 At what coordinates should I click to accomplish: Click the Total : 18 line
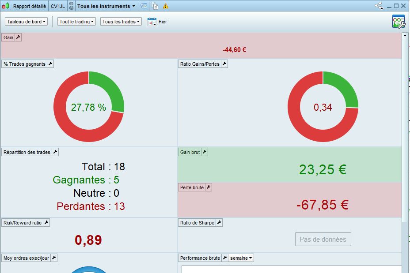pos(103,167)
